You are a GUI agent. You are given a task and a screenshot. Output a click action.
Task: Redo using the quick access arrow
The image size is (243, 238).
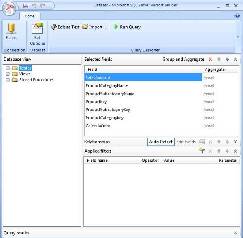(43, 6)
